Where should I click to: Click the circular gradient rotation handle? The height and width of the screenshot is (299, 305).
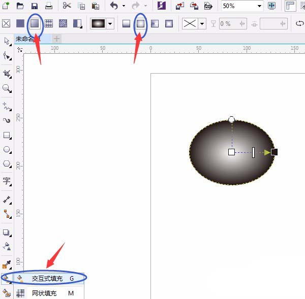pyautogui.click(x=231, y=119)
